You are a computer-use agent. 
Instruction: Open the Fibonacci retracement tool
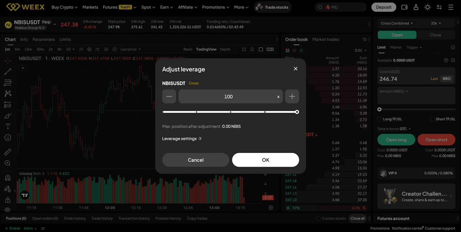(x=8, y=83)
